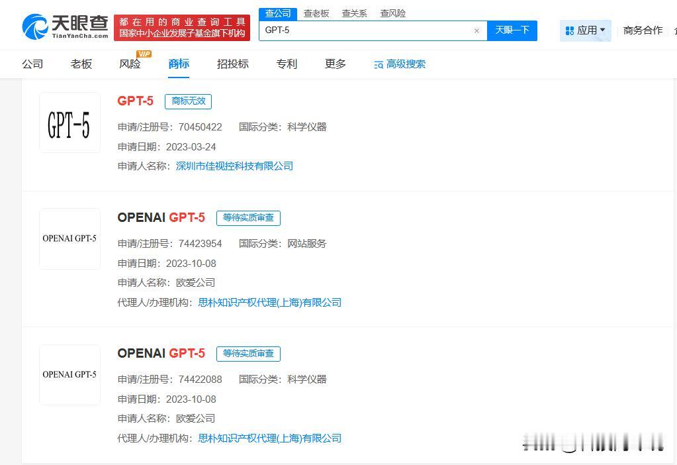Viewport: 677px width, 465px height.
Task: Select the 查老板 search tab
Action: click(x=316, y=14)
